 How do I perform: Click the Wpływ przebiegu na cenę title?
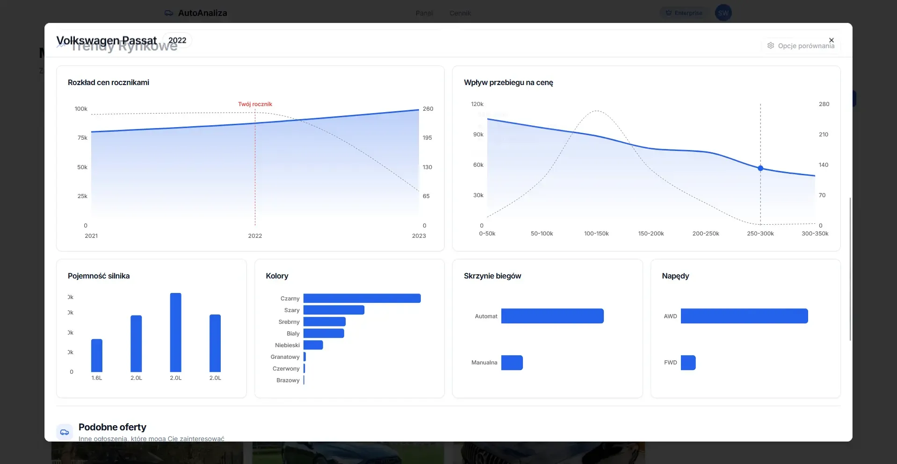click(x=508, y=82)
